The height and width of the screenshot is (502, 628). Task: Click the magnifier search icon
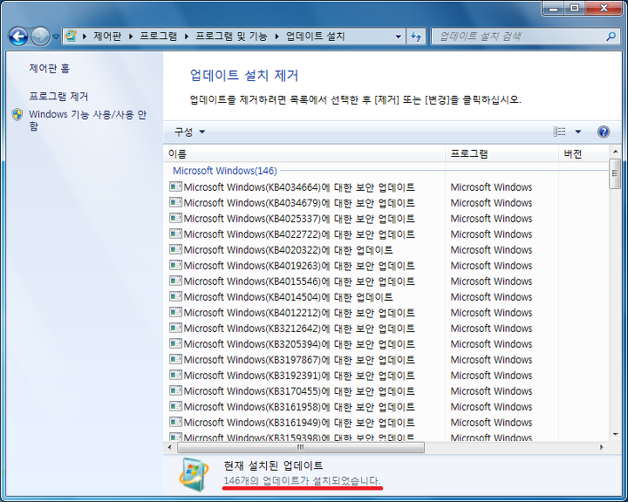click(611, 37)
